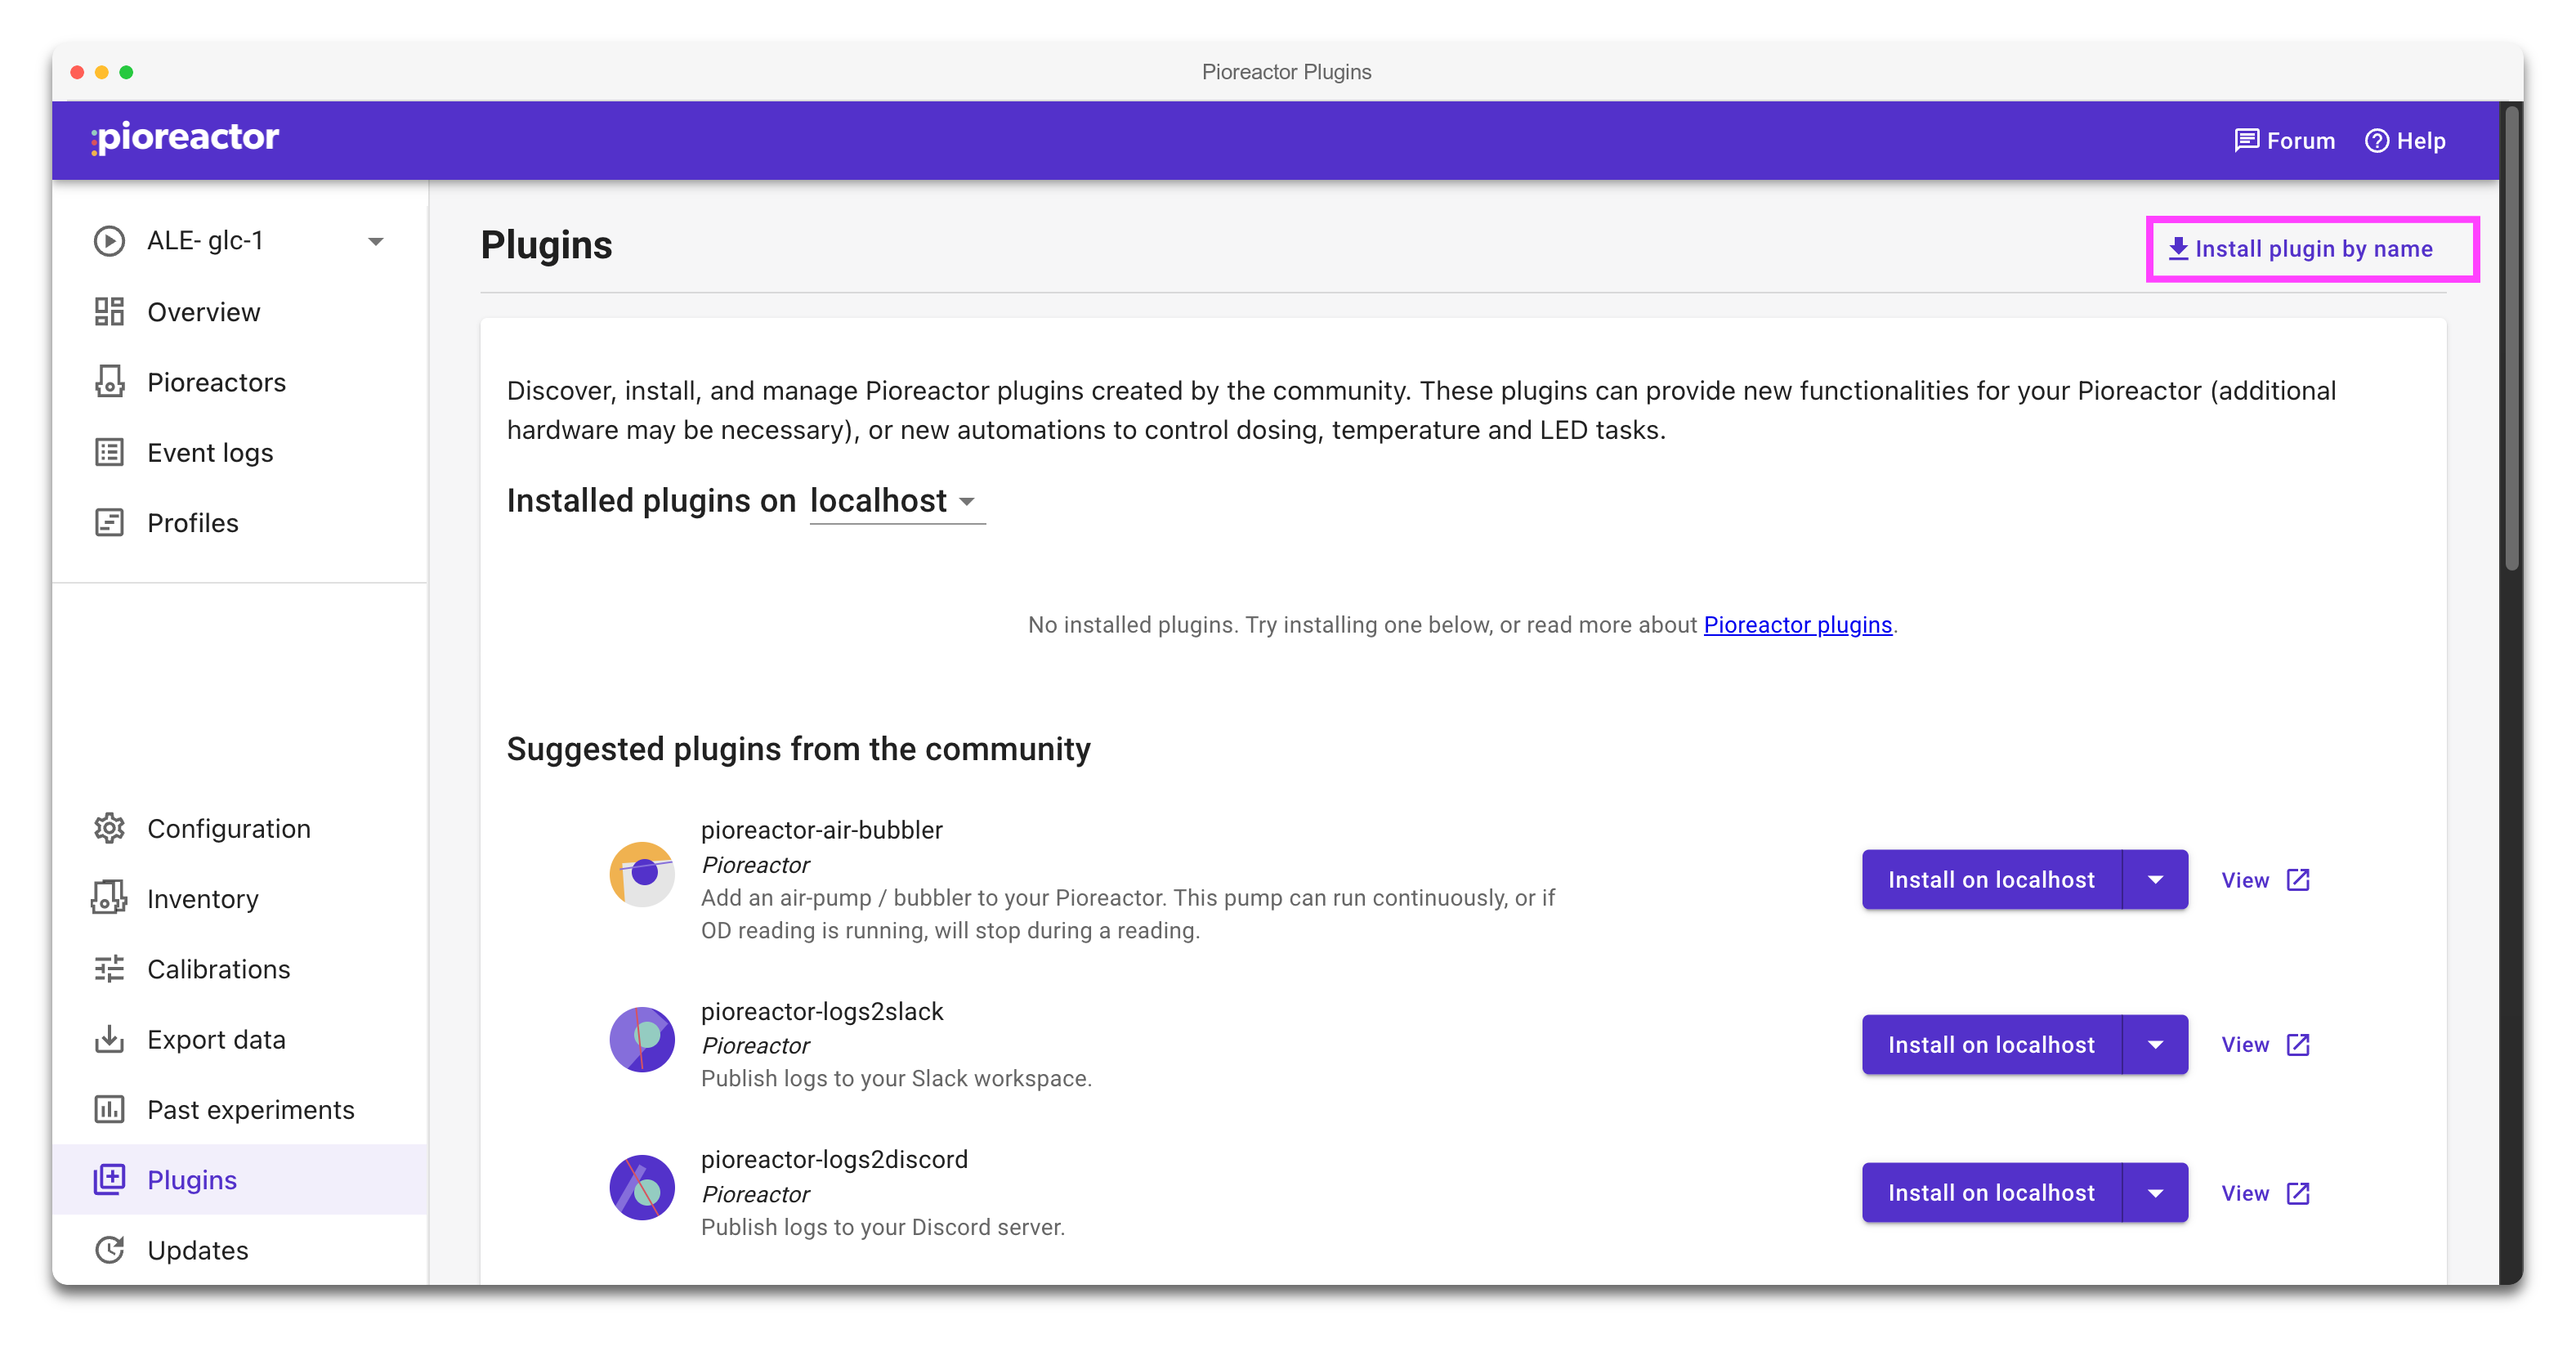Expand install options arrow for pioreactor-logs2discord
This screenshot has height=1347, width=2576.
tap(2155, 1192)
